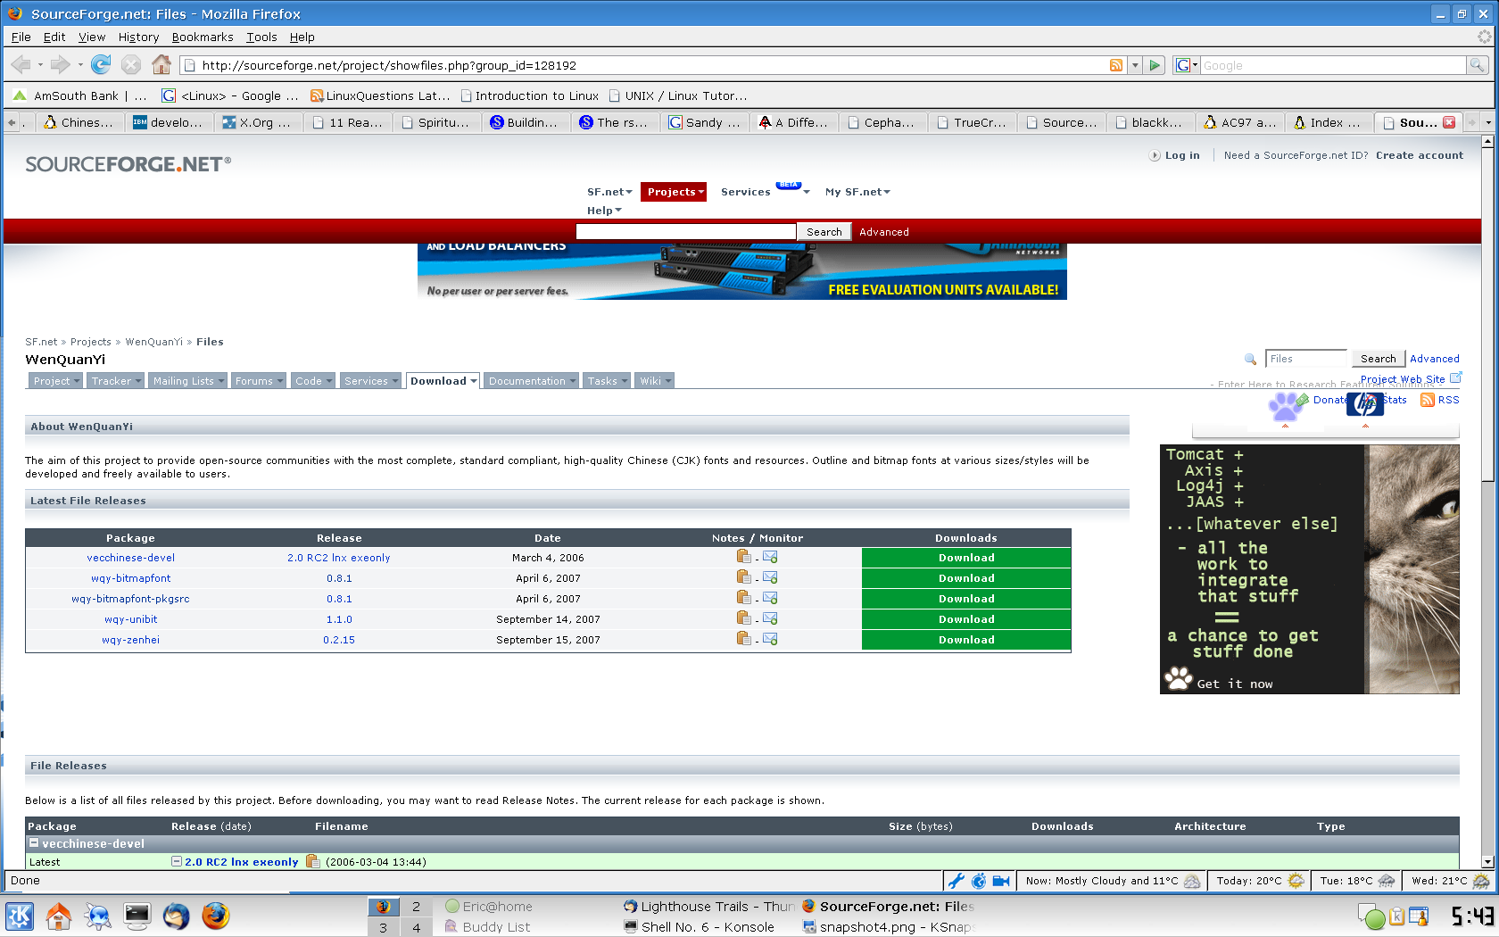Open the History menu
1499x937 pixels.
138,37
